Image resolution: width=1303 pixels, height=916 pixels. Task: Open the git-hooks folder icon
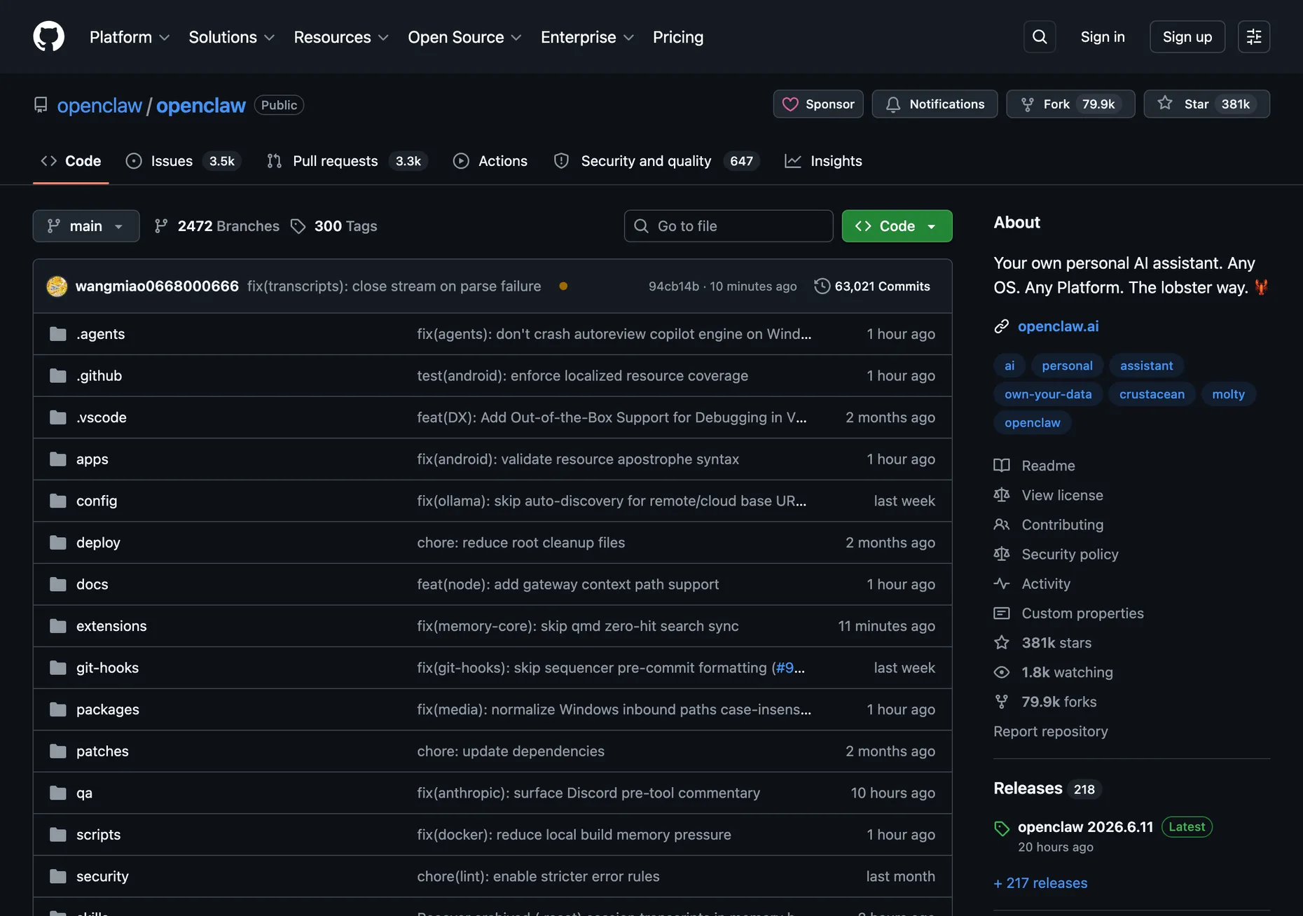[58, 667]
